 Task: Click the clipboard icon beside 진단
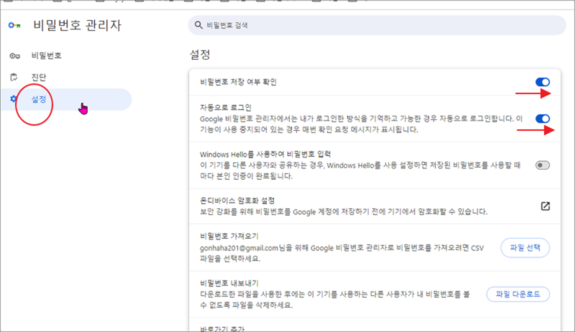[x=14, y=77]
